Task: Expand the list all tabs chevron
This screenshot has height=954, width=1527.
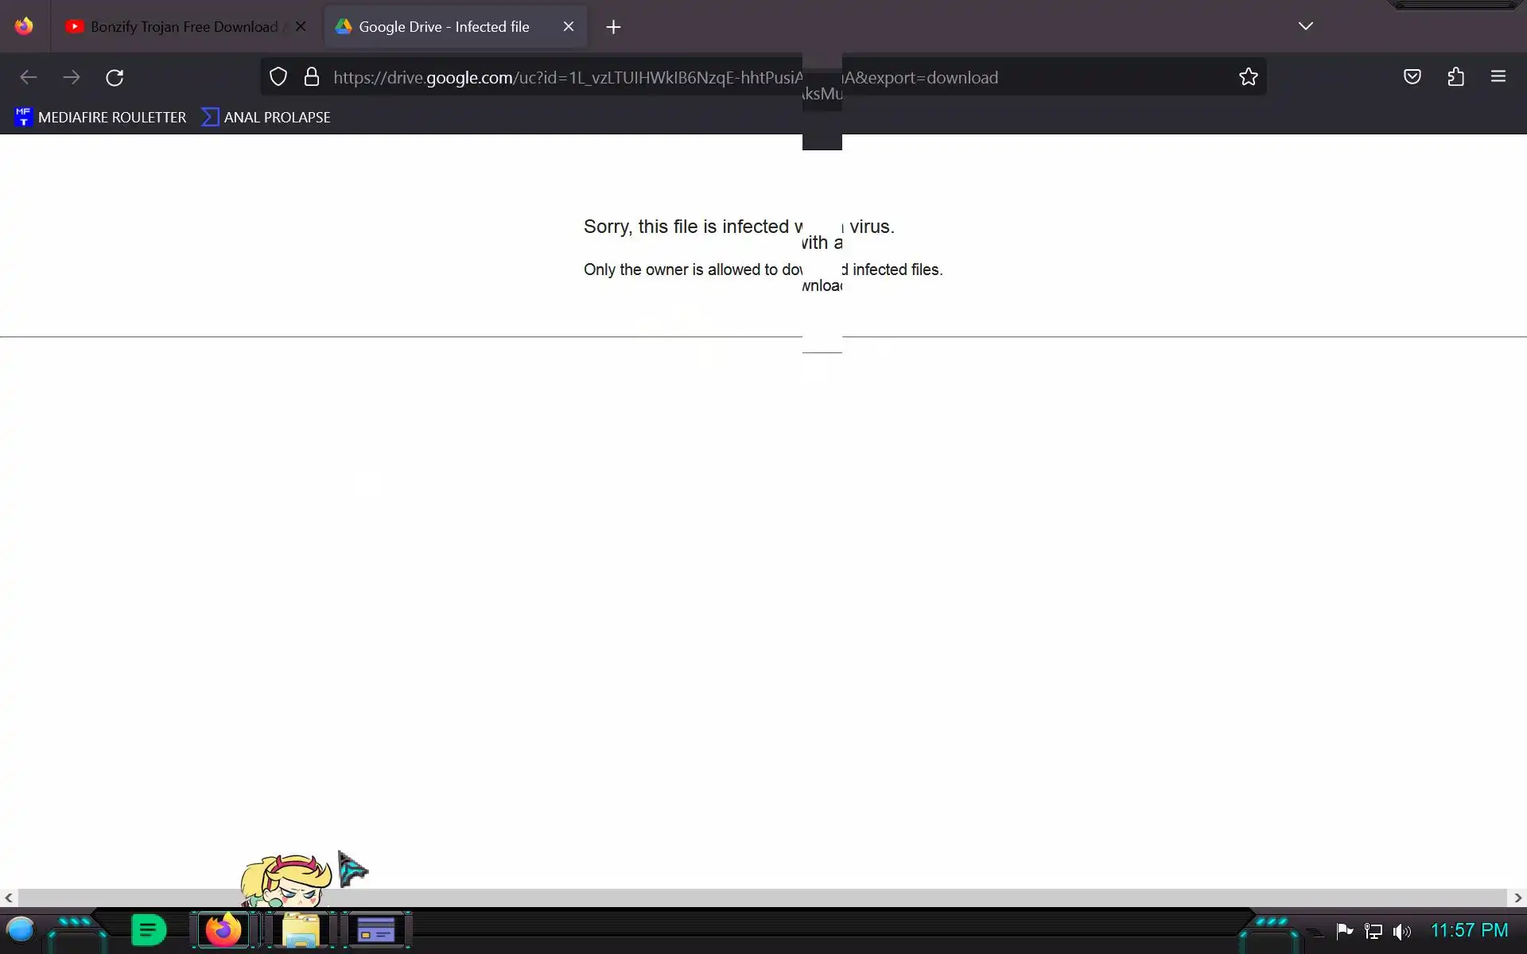Action: click(x=1305, y=26)
